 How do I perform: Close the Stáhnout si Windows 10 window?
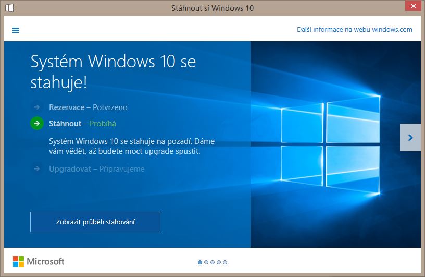[x=414, y=6]
